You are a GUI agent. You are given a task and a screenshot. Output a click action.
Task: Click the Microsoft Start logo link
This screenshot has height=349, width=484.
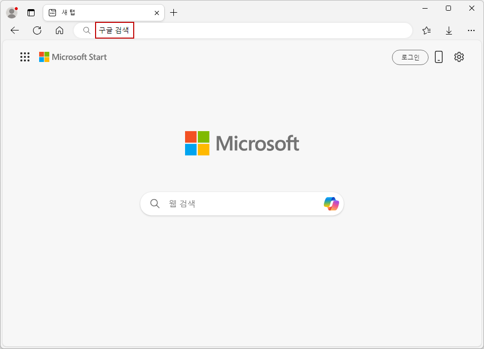(x=73, y=57)
